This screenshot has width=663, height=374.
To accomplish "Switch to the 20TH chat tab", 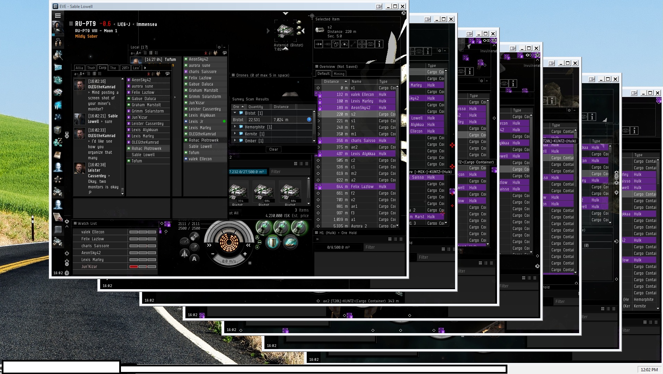I will [125, 68].
